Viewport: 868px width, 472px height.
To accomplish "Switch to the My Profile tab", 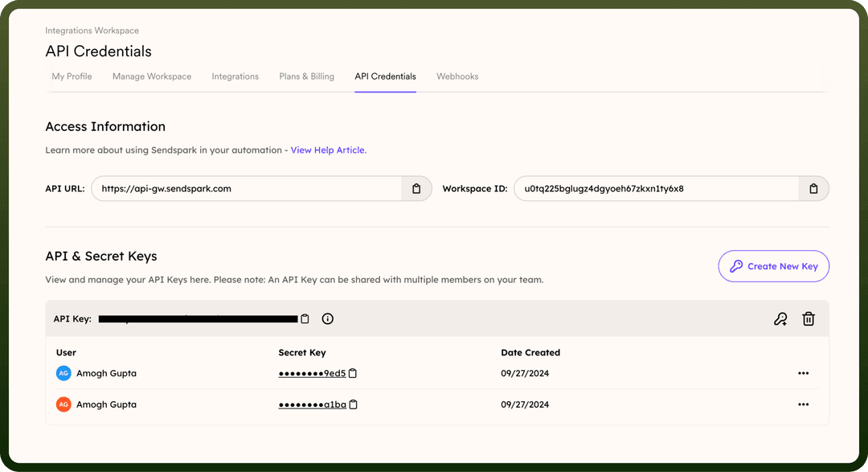I will [72, 76].
